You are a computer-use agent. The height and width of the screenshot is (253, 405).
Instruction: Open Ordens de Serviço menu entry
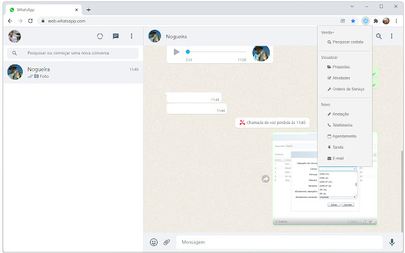[346, 89]
